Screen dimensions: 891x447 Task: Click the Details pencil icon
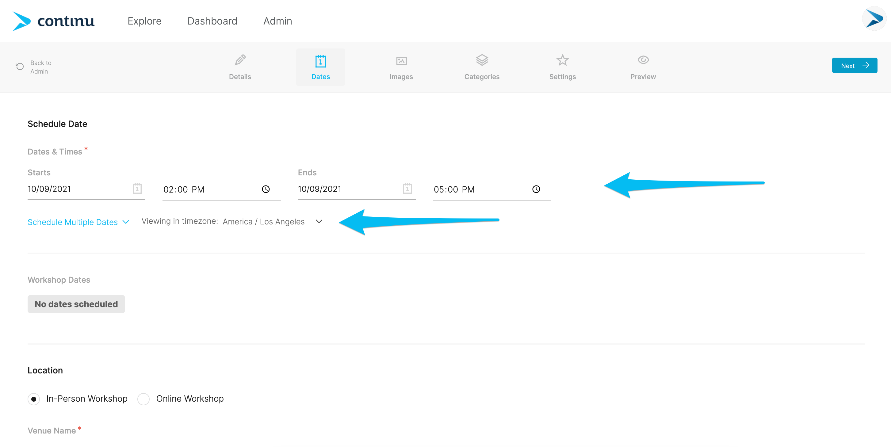pos(240,60)
